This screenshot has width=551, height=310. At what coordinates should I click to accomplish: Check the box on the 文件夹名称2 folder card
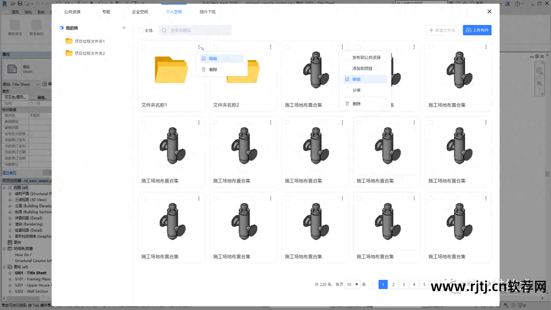pyautogui.click(x=216, y=46)
